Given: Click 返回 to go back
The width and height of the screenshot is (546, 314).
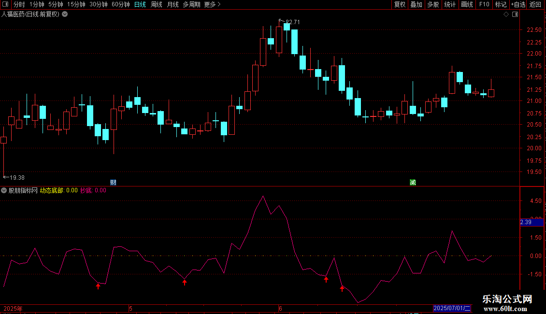Looking at the screenshot, I should [x=535, y=4].
